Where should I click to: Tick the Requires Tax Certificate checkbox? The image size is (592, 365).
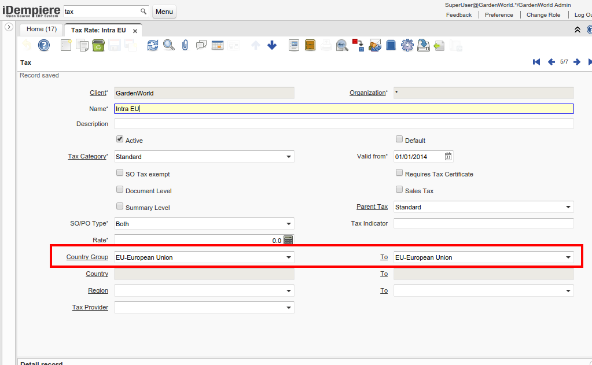tap(399, 173)
